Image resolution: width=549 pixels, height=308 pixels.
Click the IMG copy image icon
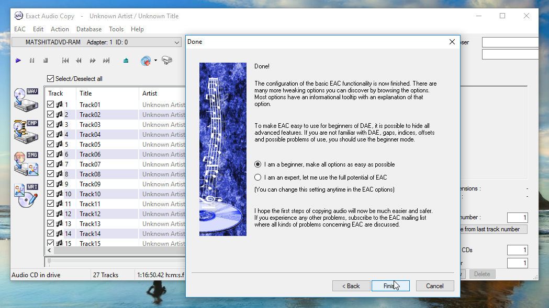26,163
